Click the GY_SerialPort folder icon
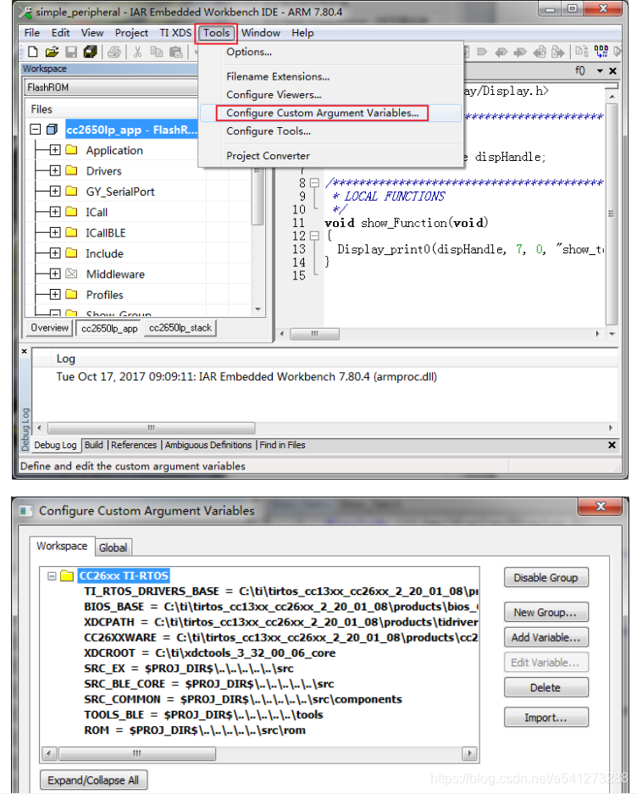The width and height of the screenshot is (637, 794). pyautogui.click(x=71, y=192)
